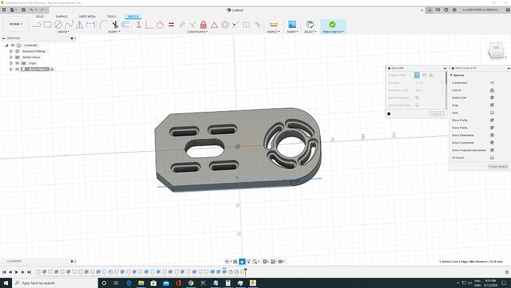Toggle the Snap checkbox
This screenshot has width=511, height=288.
click(x=492, y=105)
